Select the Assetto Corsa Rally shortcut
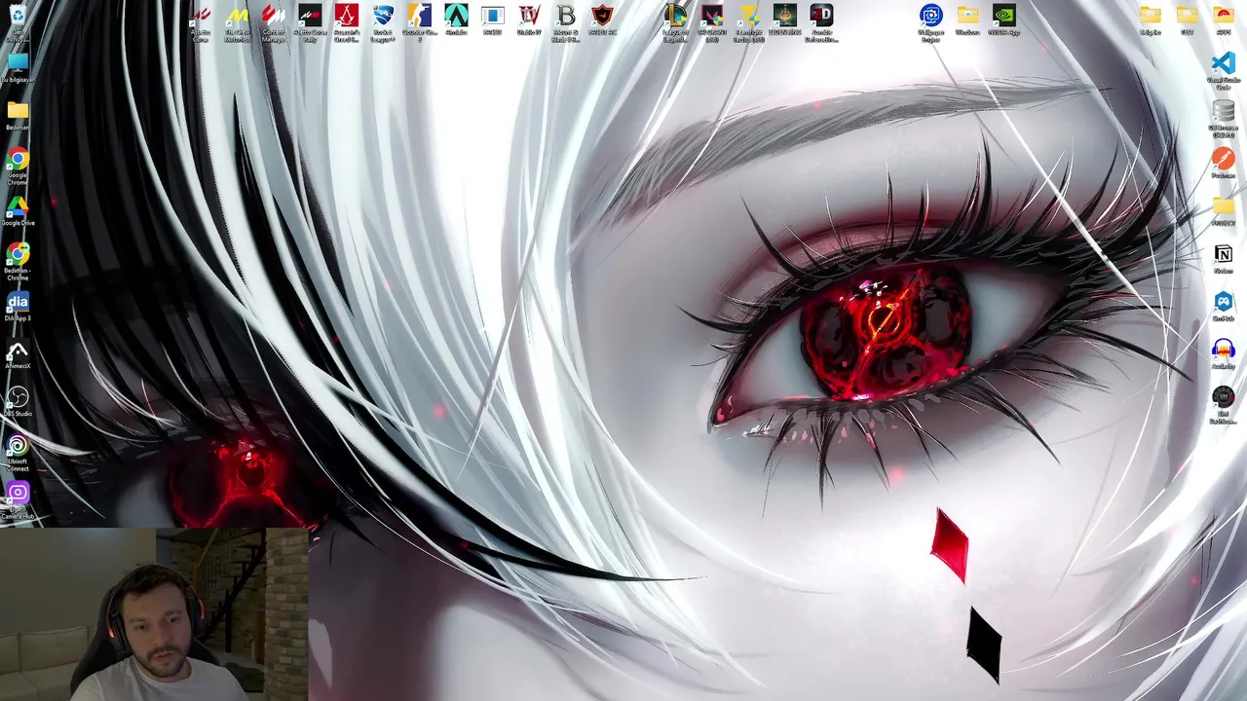 [310, 23]
